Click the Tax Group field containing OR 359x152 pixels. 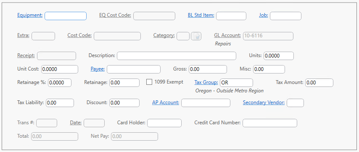pyautogui.click(x=237, y=83)
